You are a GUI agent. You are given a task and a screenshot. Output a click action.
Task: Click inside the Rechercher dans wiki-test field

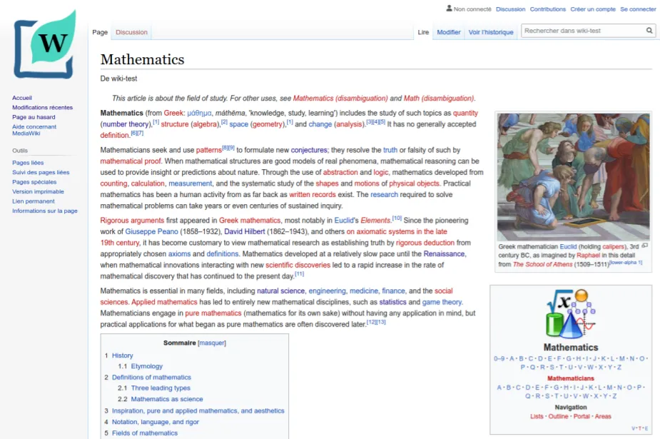[582, 31]
